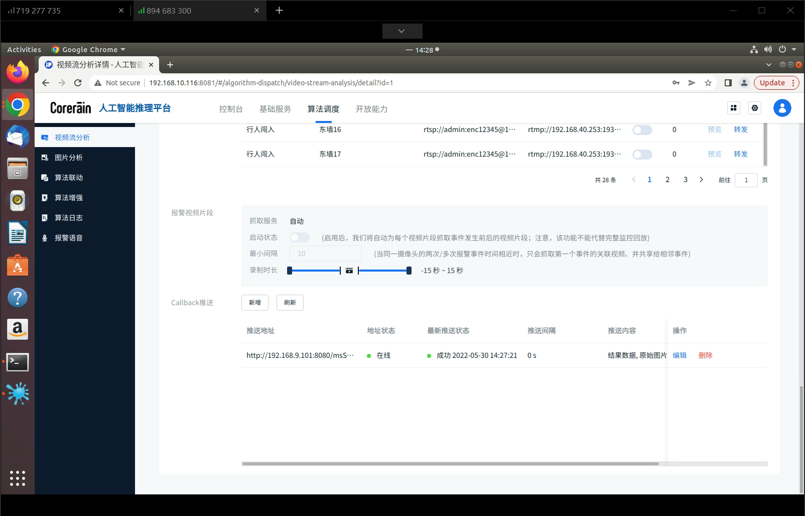Image resolution: width=805 pixels, height=516 pixels.
Task: Bookmark this page with the star icon
Action: click(708, 83)
